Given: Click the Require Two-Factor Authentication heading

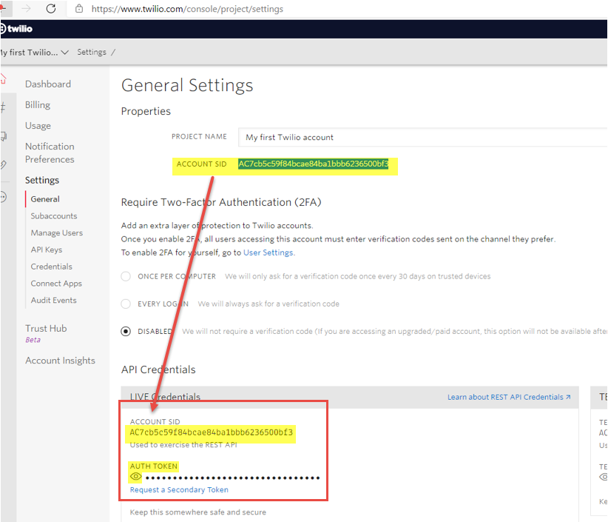Looking at the screenshot, I should click(x=221, y=202).
